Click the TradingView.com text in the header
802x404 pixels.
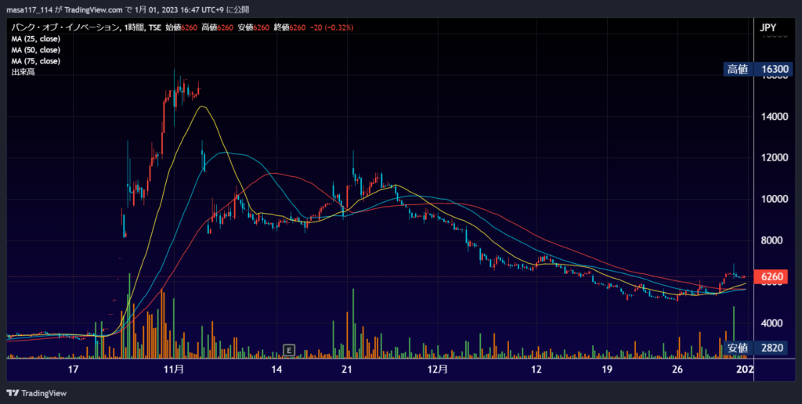click(x=94, y=9)
